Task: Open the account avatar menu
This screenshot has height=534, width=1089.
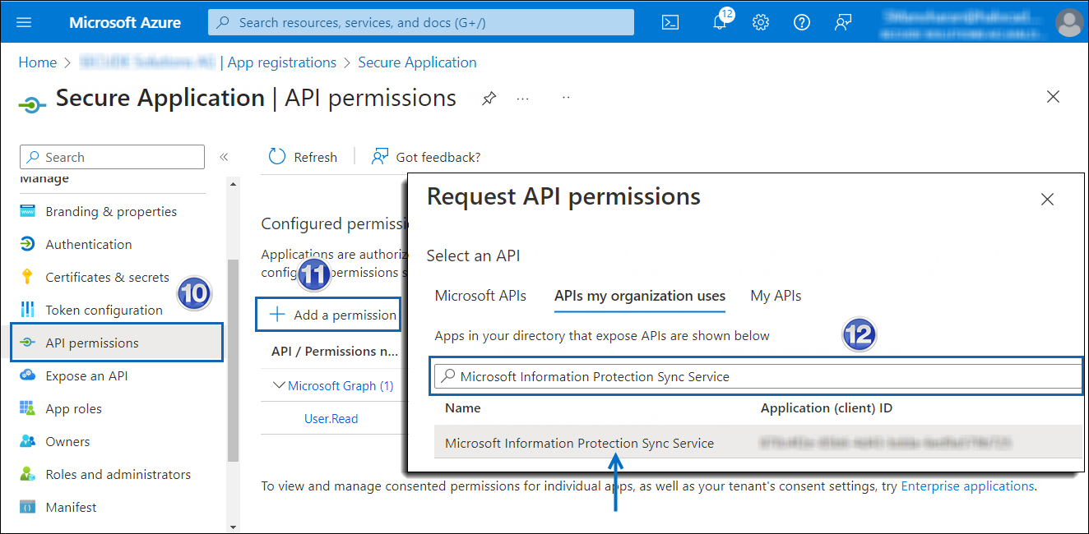Action: [1068, 22]
